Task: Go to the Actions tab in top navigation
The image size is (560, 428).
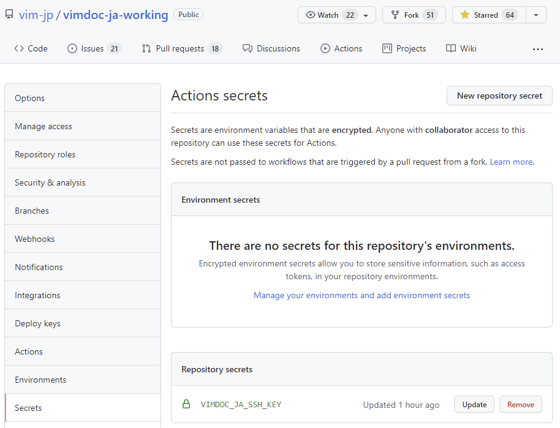Action: pyautogui.click(x=341, y=48)
